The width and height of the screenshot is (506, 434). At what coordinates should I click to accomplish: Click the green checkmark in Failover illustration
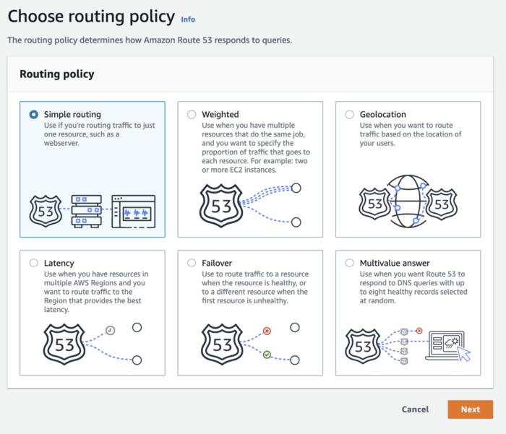coord(267,355)
